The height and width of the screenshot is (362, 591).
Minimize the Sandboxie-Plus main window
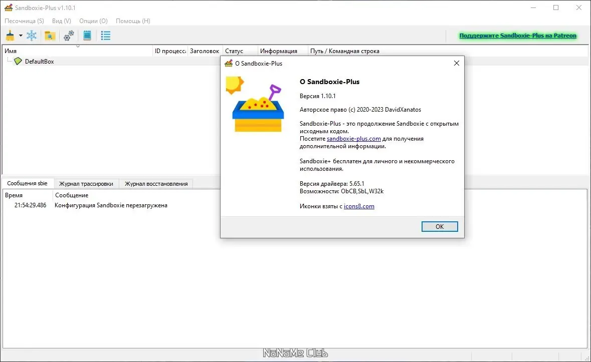coord(533,8)
